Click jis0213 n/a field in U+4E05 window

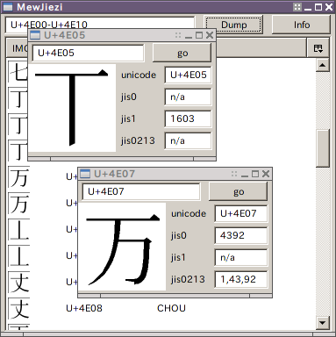coord(188,140)
